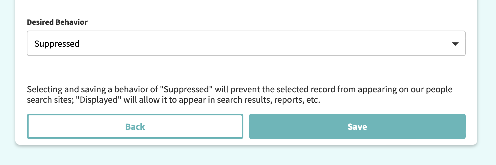Click the explanatory paragraph about Suppressed records
Viewport: 496px width, 165px height.
[x=240, y=94]
